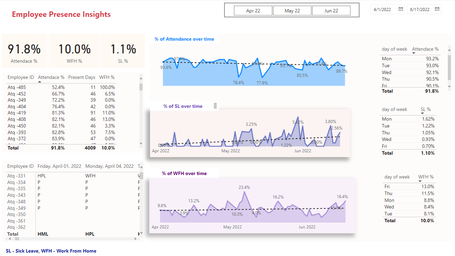
Task: Click the down arrow on the employee table scrollbar
Action: tap(141, 143)
